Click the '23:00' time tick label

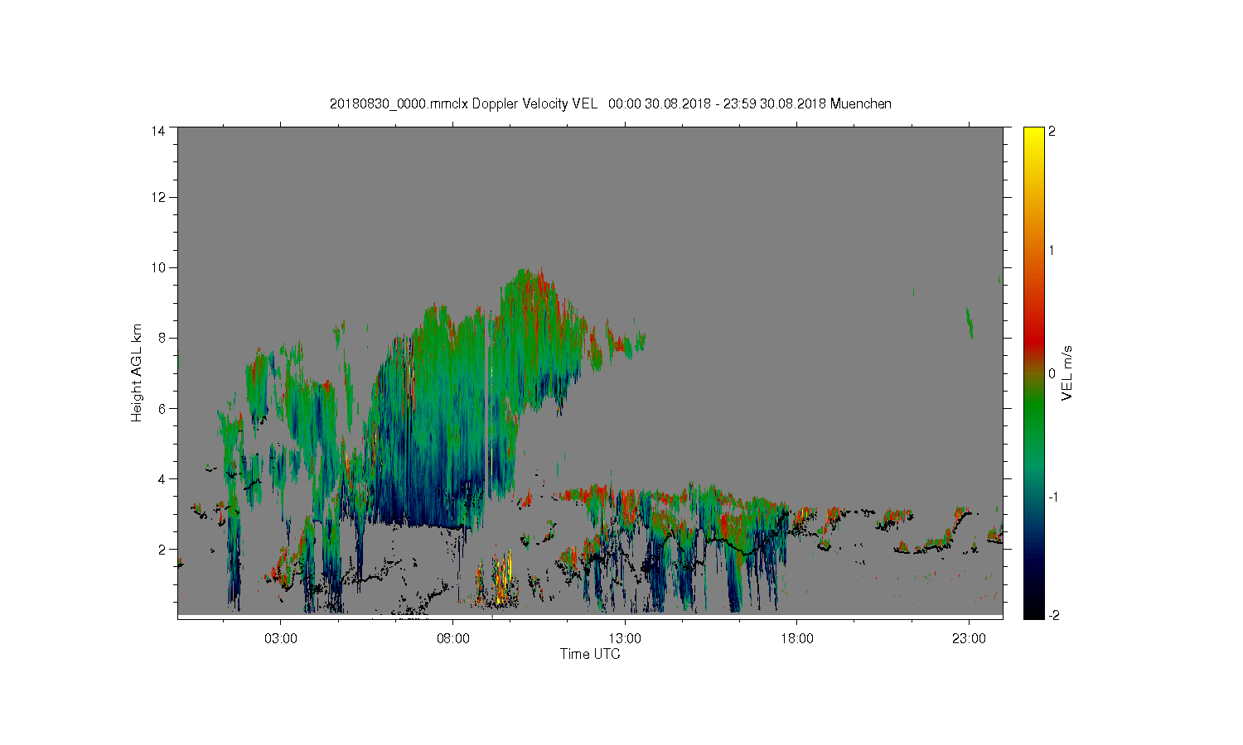(x=969, y=639)
